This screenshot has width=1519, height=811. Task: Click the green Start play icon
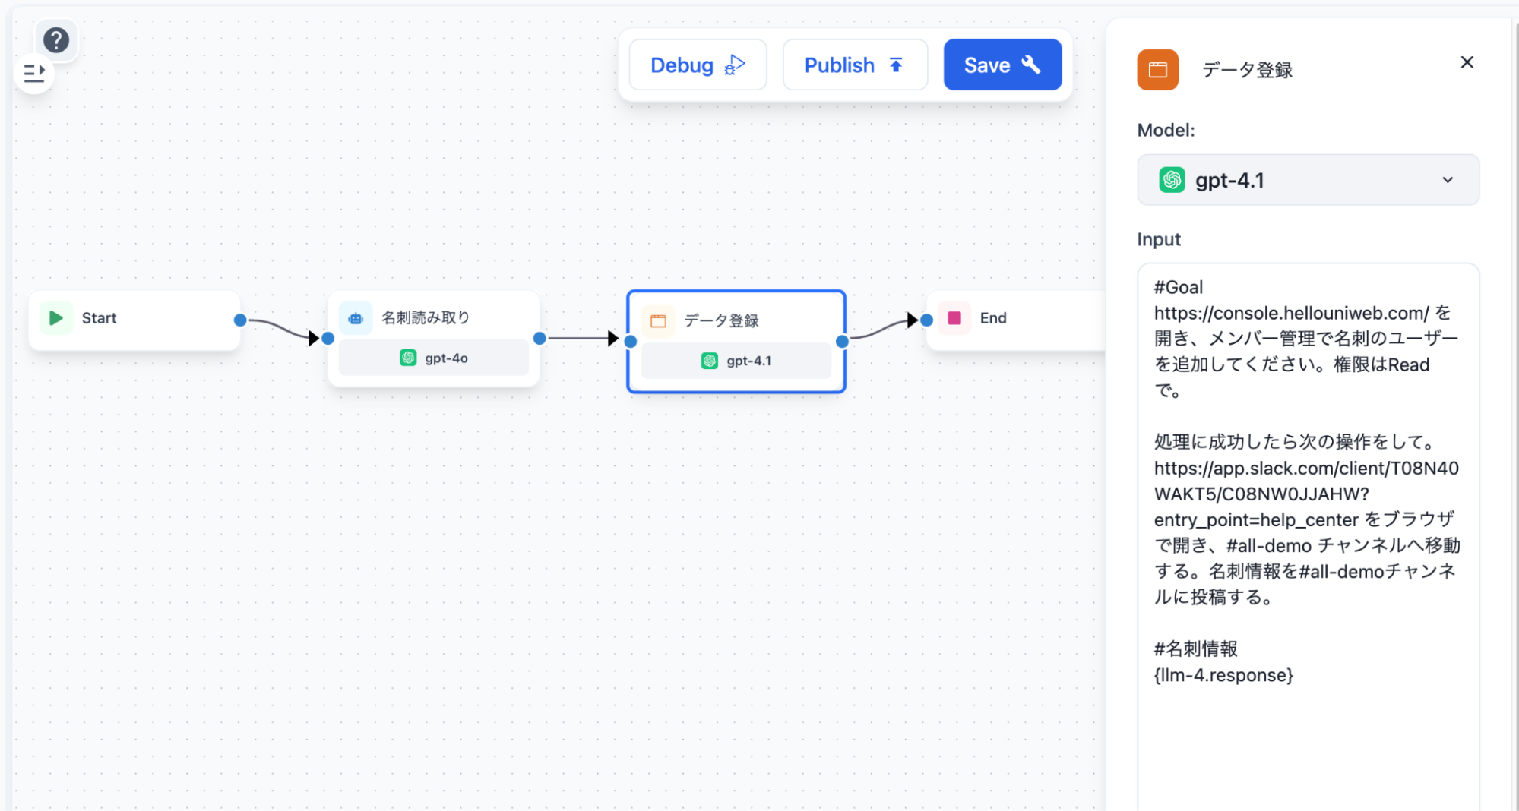click(56, 318)
